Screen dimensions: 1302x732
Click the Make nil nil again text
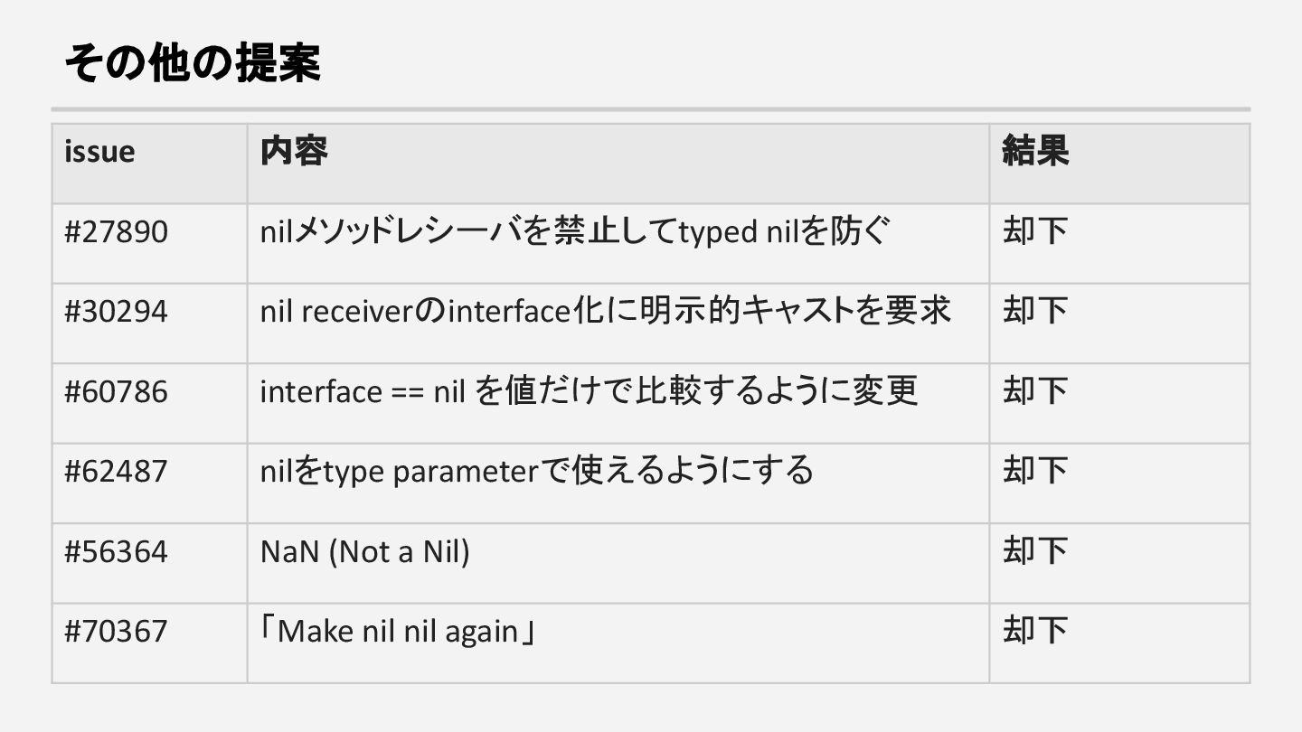click(398, 631)
